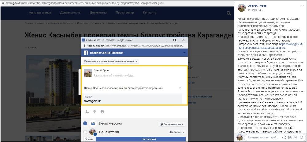Open Акимат Карагандинской области breadcrumb

tap(55, 23)
